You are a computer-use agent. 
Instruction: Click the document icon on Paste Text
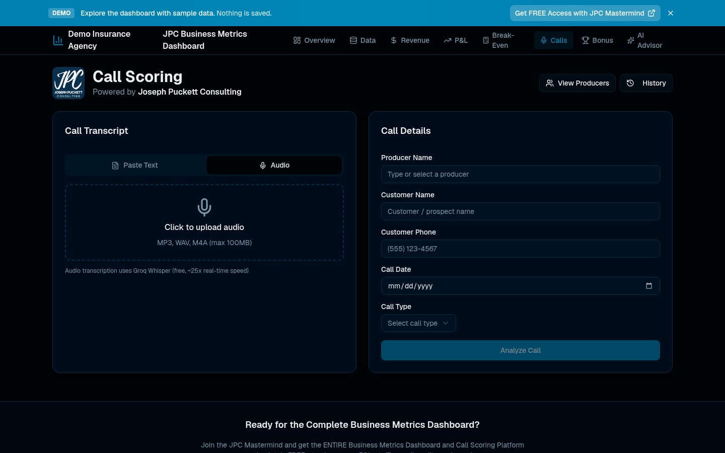click(115, 166)
